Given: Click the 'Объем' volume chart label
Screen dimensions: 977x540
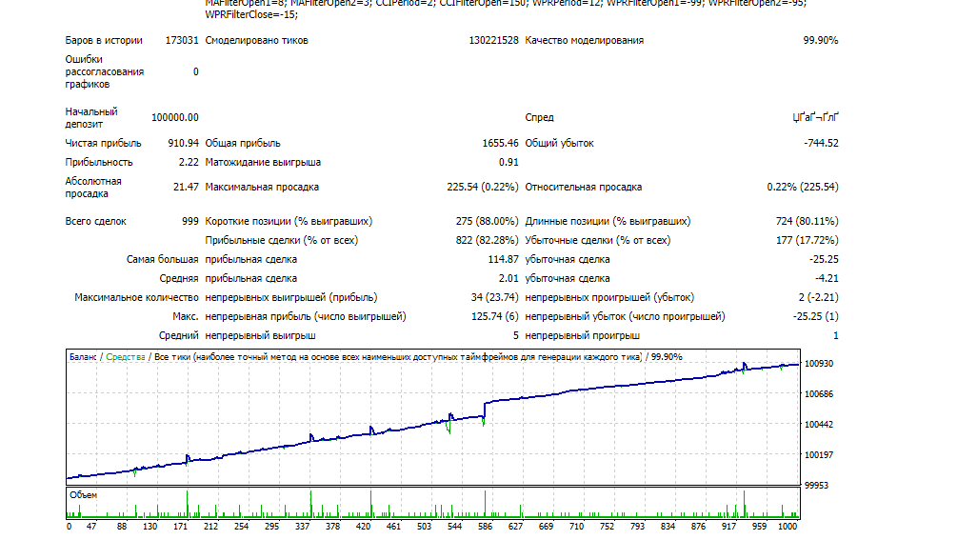Looking at the screenshot, I should tap(84, 496).
